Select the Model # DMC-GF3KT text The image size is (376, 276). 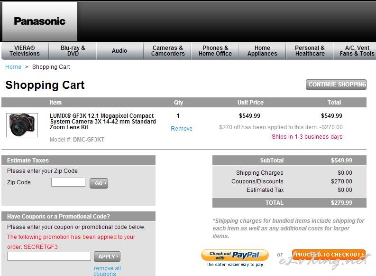(x=77, y=140)
